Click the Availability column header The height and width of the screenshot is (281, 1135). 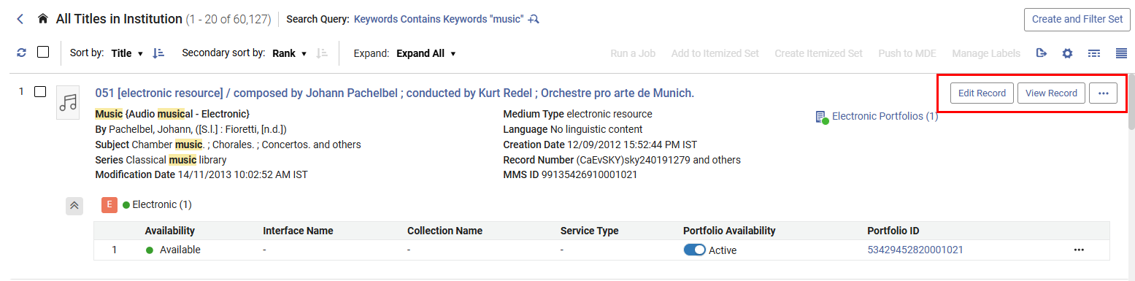pos(169,231)
